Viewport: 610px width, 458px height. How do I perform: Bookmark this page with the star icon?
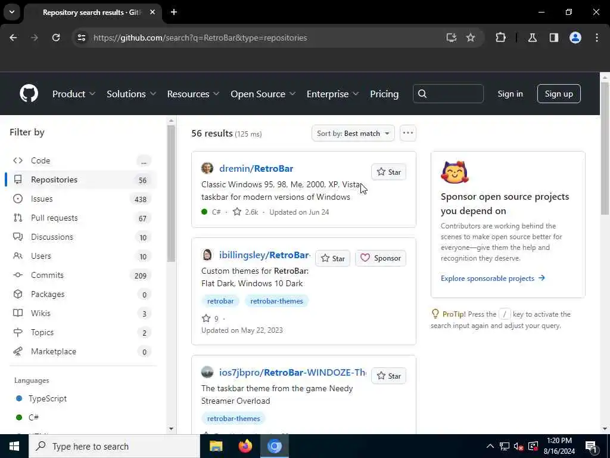point(471,38)
